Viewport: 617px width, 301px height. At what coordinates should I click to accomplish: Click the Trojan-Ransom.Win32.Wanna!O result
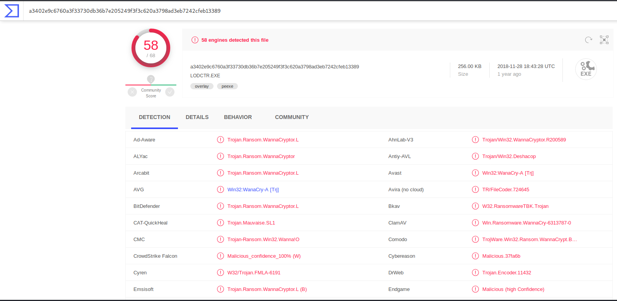[x=263, y=239]
